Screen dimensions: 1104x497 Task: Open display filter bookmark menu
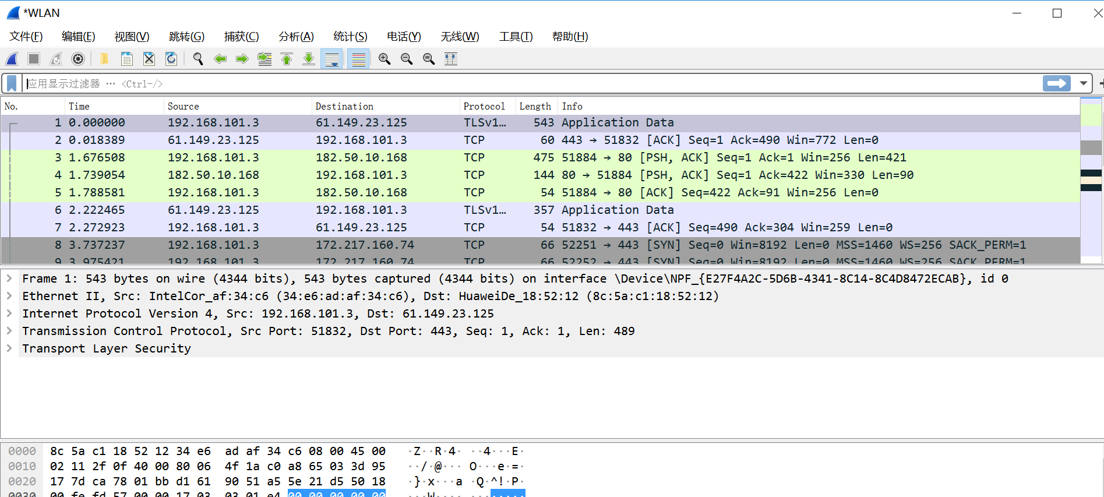click(x=12, y=83)
